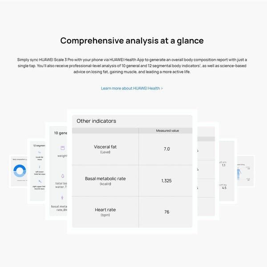Click the chevron after Learn more about HUAWEI Health
The height and width of the screenshot is (267, 267).
pos(162,88)
